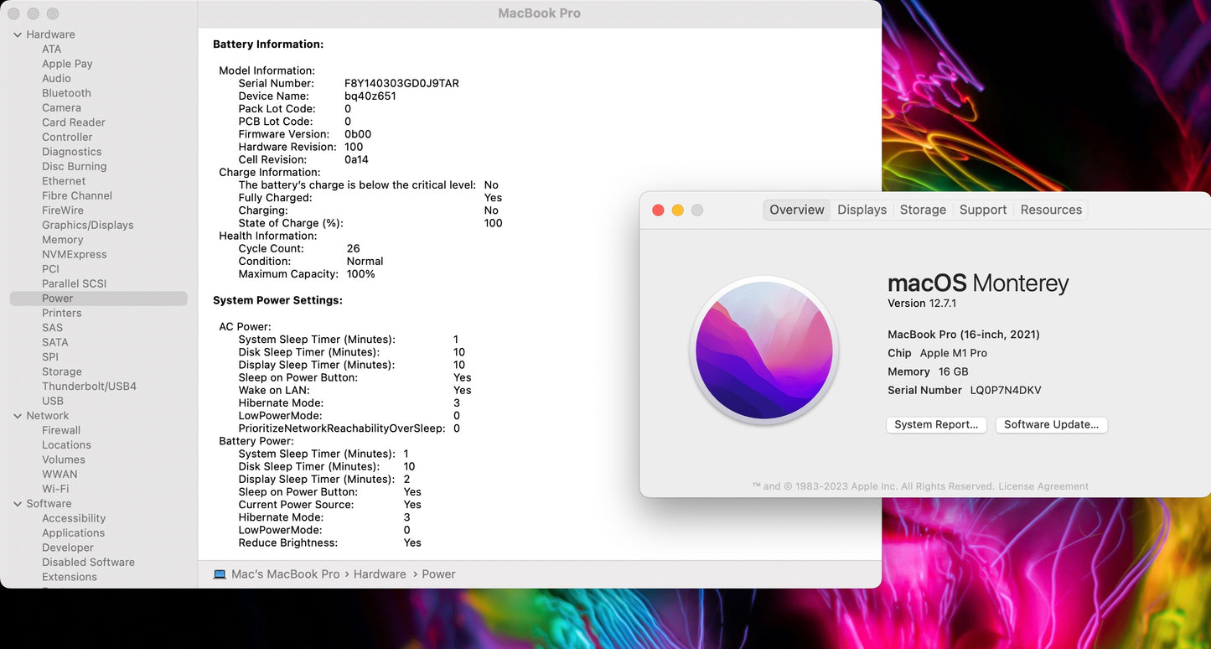
Task: Click Power in the path bar
Action: pos(438,574)
